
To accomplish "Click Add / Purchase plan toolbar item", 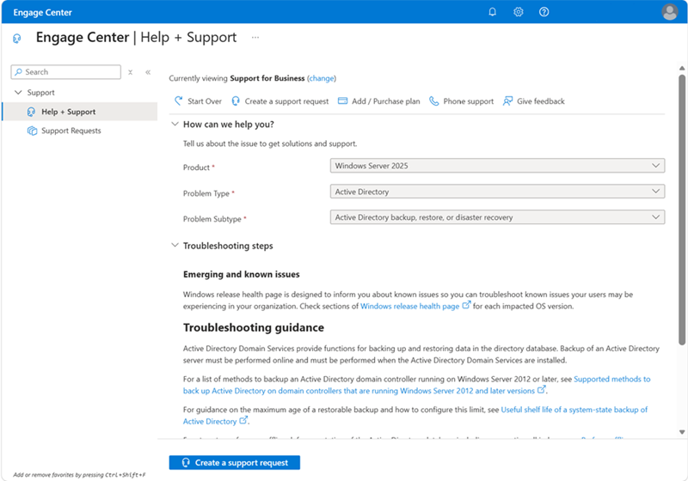I will (x=378, y=101).
